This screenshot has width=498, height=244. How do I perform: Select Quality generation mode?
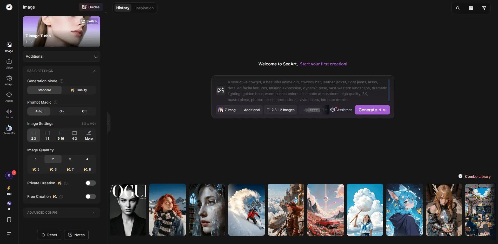coord(79,90)
